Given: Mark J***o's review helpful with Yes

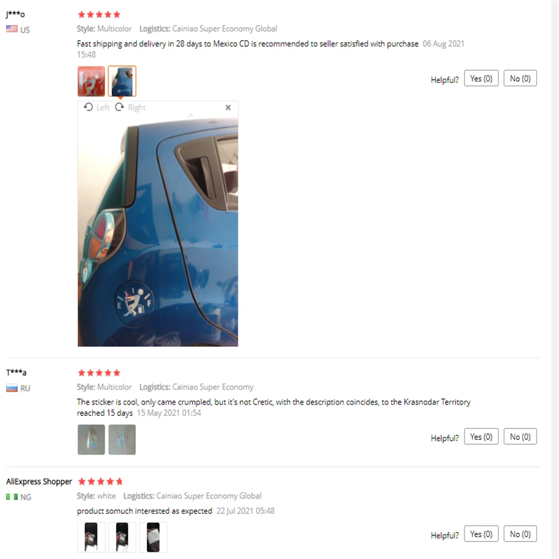Looking at the screenshot, I should tap(481, 78).
